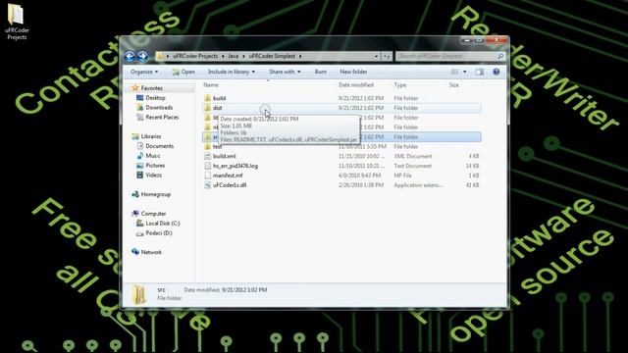The width and height of the screenshot is (628, 353).
Task: Open Recent Places in navigation pane
Action: [x=162, y=117]
